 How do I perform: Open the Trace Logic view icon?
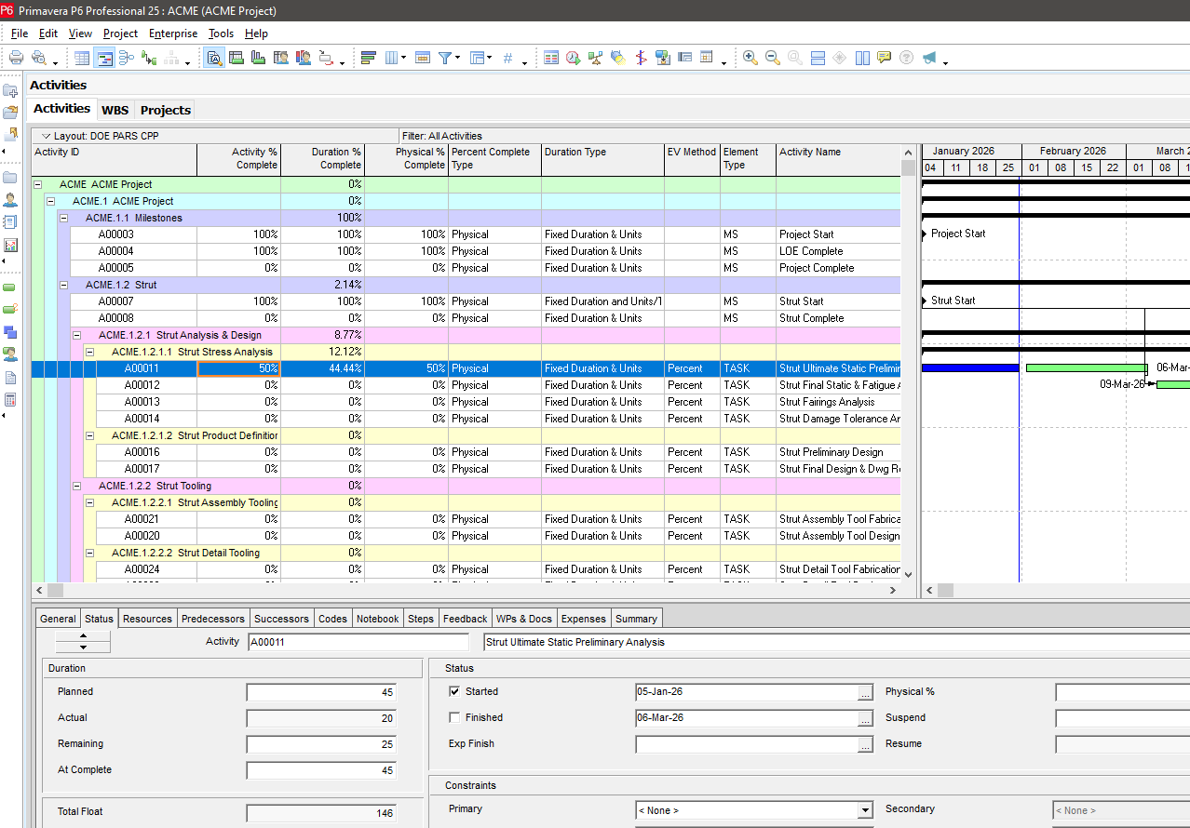pos(149,58)
